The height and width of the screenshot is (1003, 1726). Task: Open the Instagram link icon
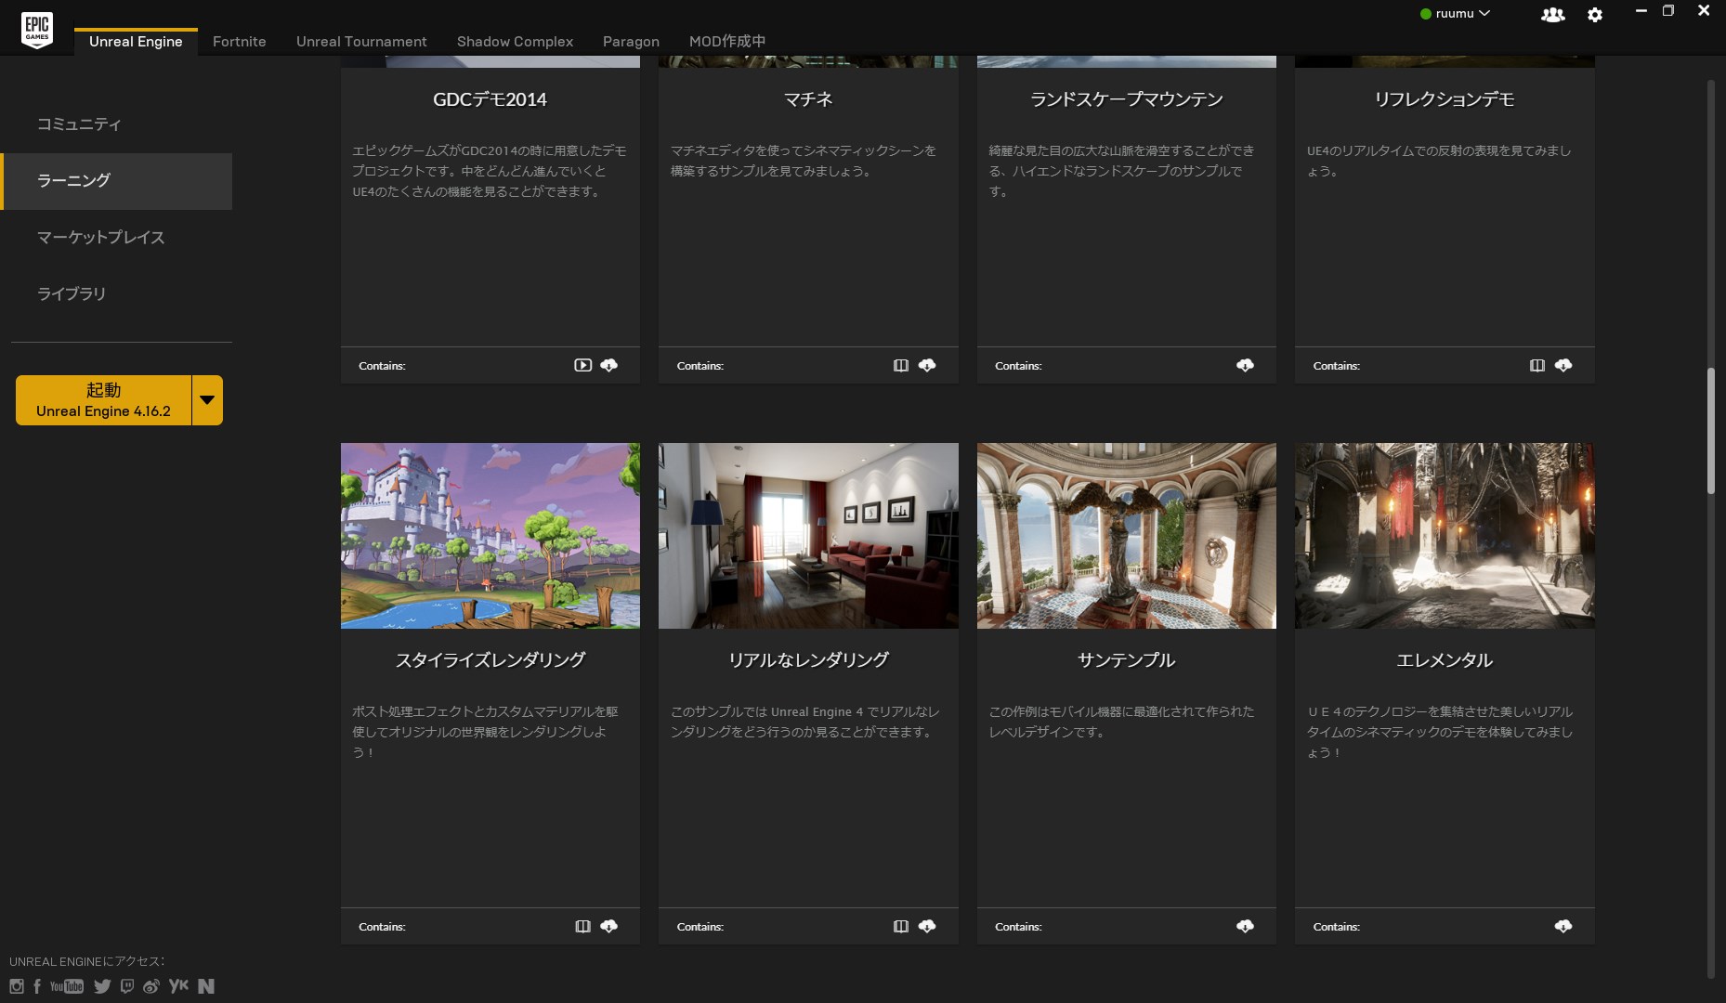click(17, 986)
